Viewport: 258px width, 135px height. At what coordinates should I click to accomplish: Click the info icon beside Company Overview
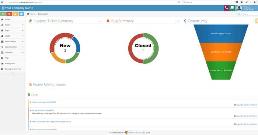click(x=2, y=69)
